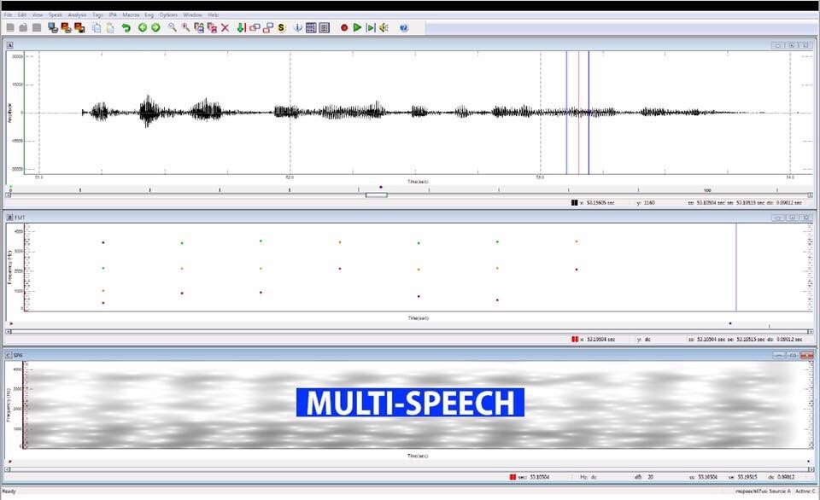
Task: Open the Edit menu
Action: tap(22, 15)
